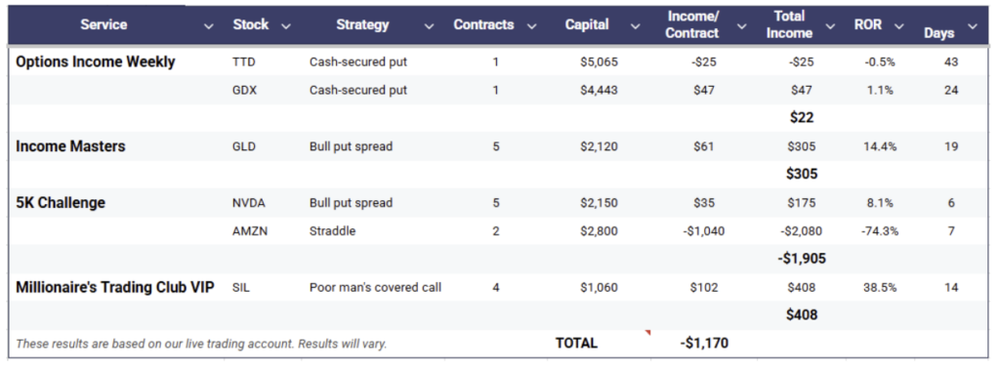
Task: Open the Capital column filter arrow
Action: click(635, 26)
